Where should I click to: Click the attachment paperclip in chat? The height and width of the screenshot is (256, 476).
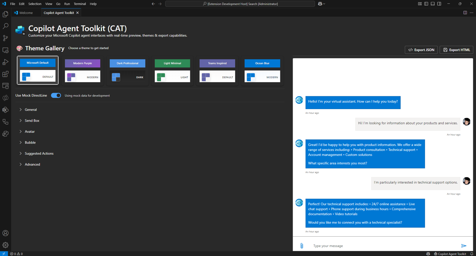click(x=302, y=246)
